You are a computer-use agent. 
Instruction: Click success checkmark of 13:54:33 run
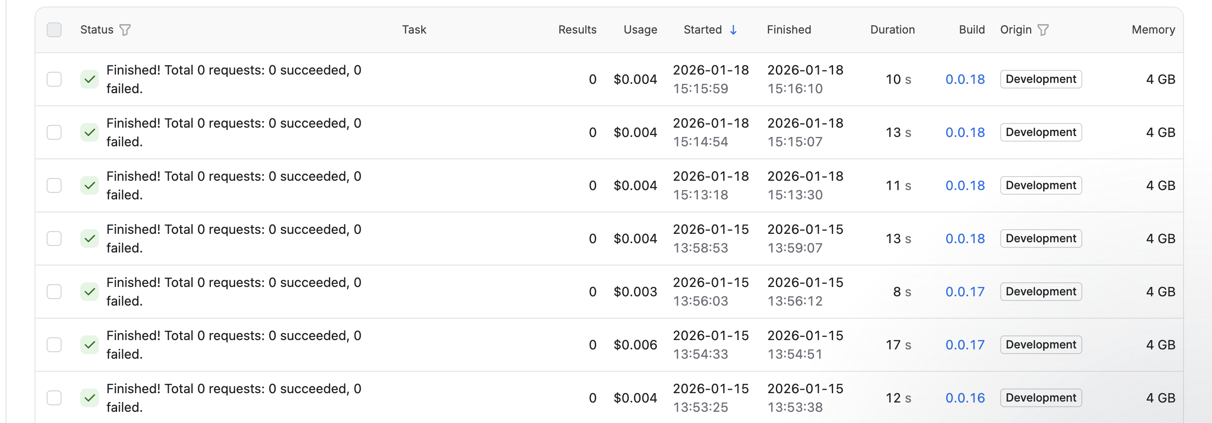coord(90,345)
